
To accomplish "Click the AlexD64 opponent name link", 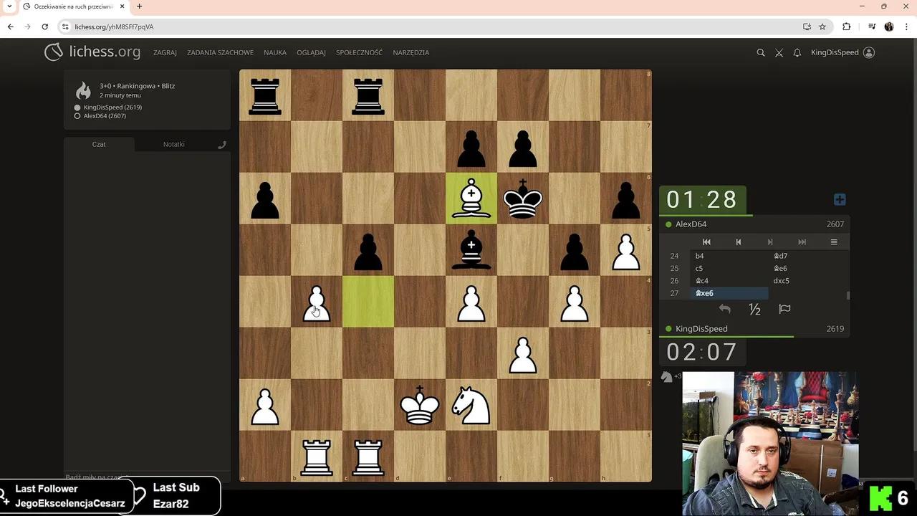I will click(691, 224).
